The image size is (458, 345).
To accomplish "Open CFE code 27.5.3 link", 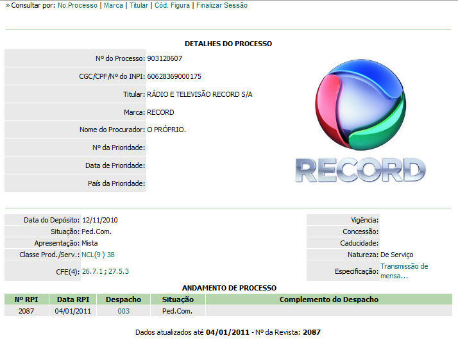I will point(119,271).
